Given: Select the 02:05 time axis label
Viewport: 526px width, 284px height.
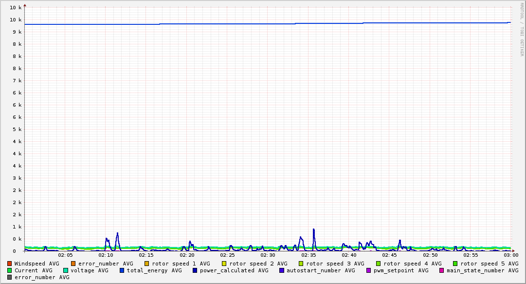Looking at the screenshot, I should click(x=65, y=255).
